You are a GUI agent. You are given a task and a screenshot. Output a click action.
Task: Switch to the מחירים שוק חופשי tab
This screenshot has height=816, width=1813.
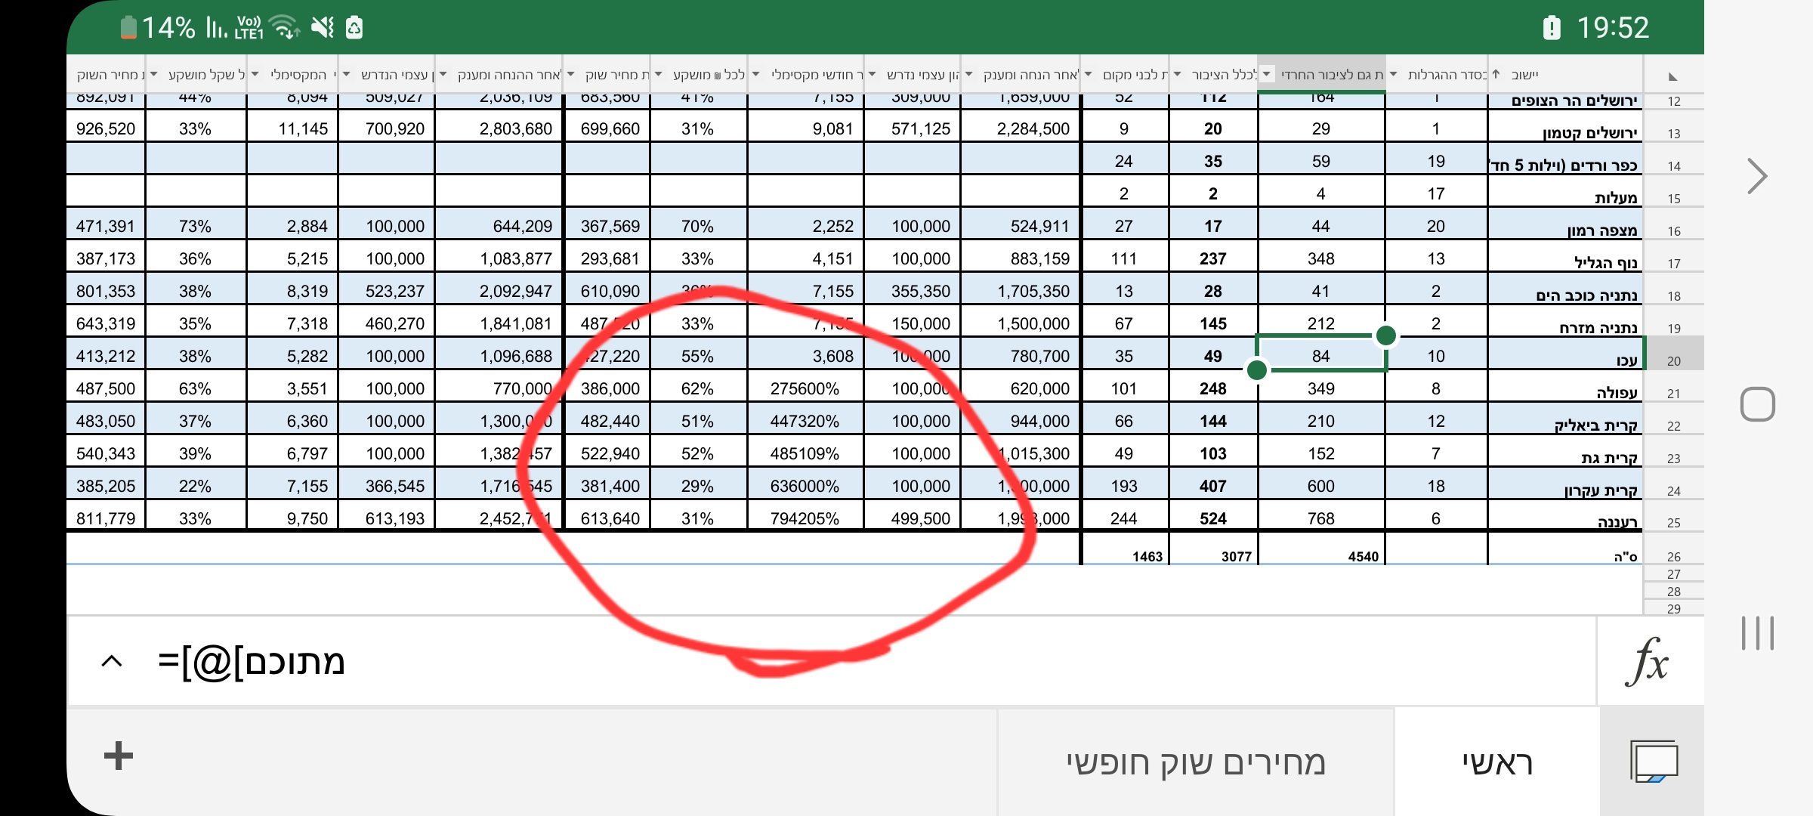(x=1196, y=763)
